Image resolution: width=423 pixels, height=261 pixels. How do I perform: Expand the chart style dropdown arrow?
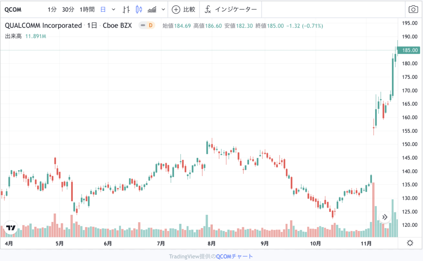point(163,10)
